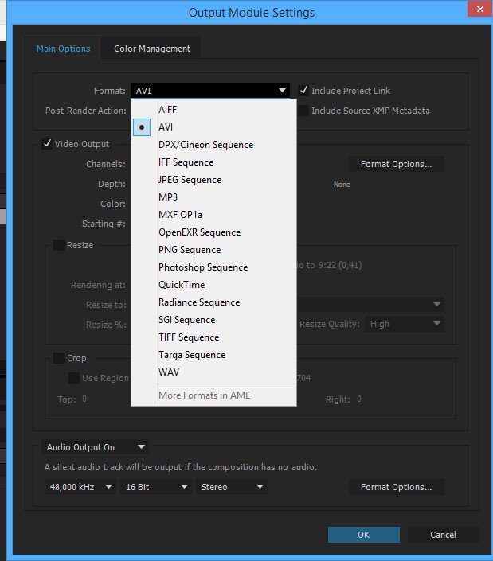
Task: Toggle Include Project Link checkbox
Action: click(x=303, y=91)
